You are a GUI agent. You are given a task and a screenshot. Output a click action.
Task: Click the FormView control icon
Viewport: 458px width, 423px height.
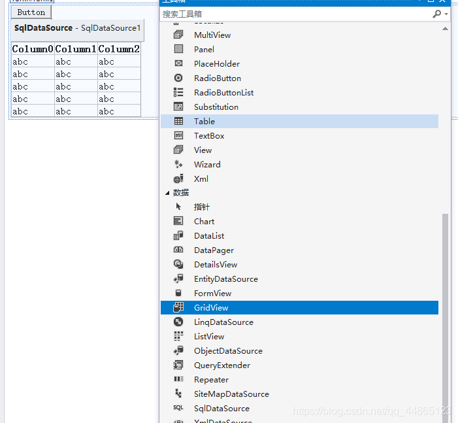(178, 293)
